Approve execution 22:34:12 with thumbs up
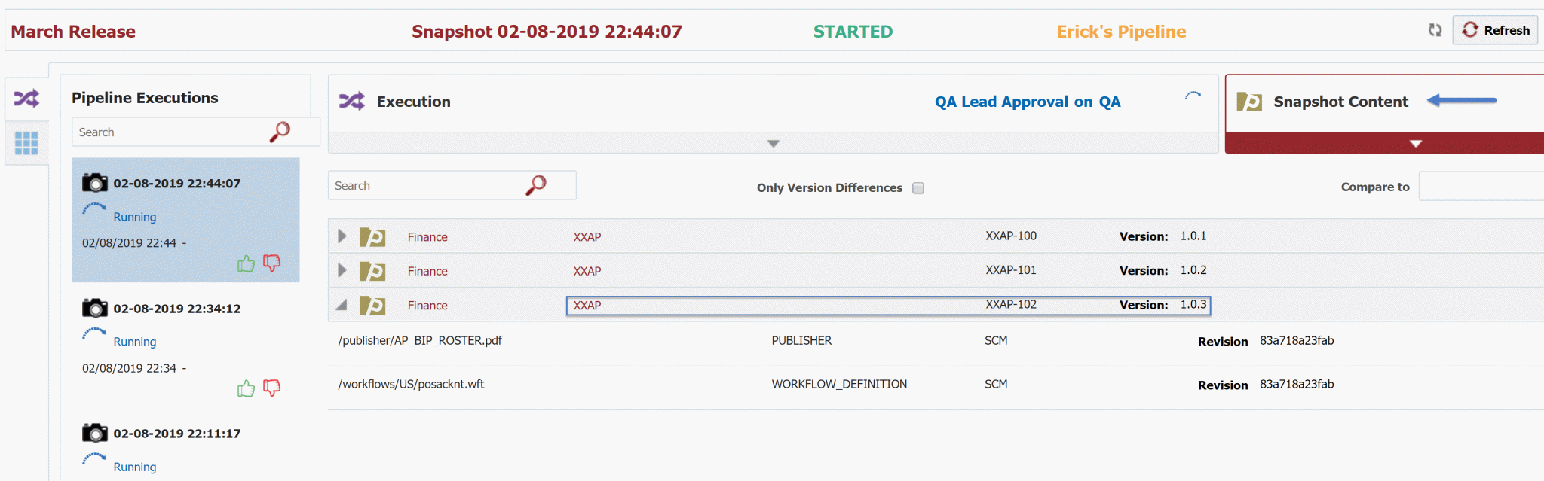 coord(246,388)
